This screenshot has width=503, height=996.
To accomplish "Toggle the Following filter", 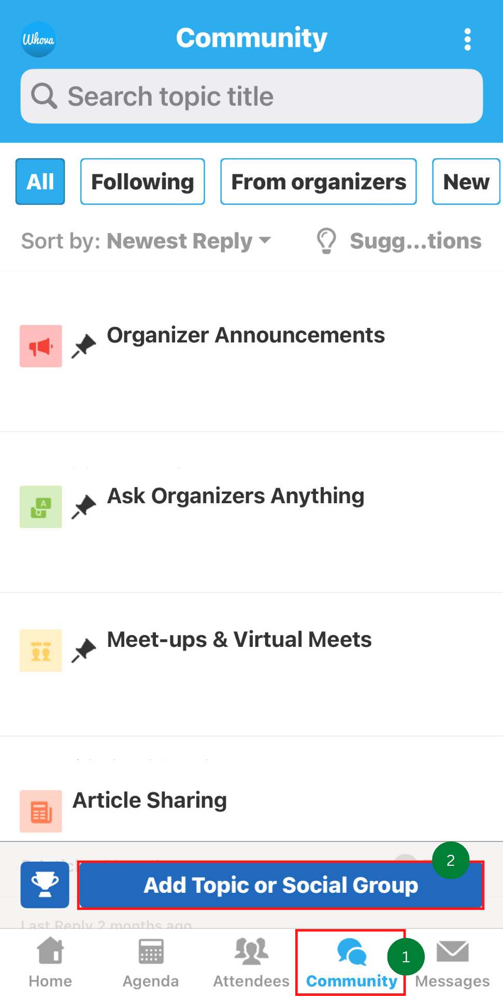I will click(142, 182).
